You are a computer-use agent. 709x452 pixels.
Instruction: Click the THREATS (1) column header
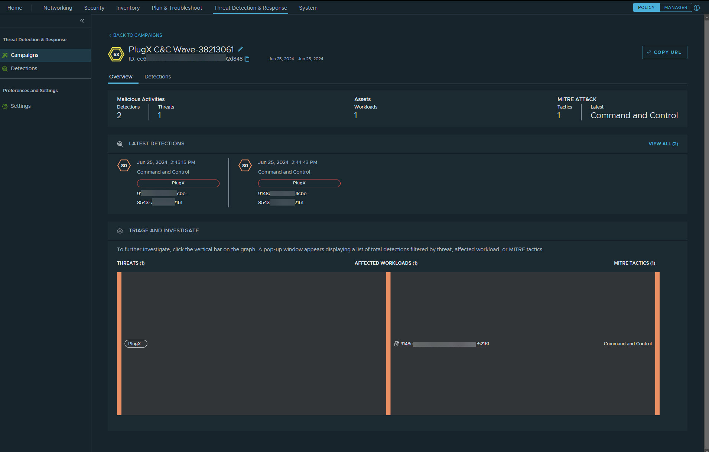click(131, 263)
